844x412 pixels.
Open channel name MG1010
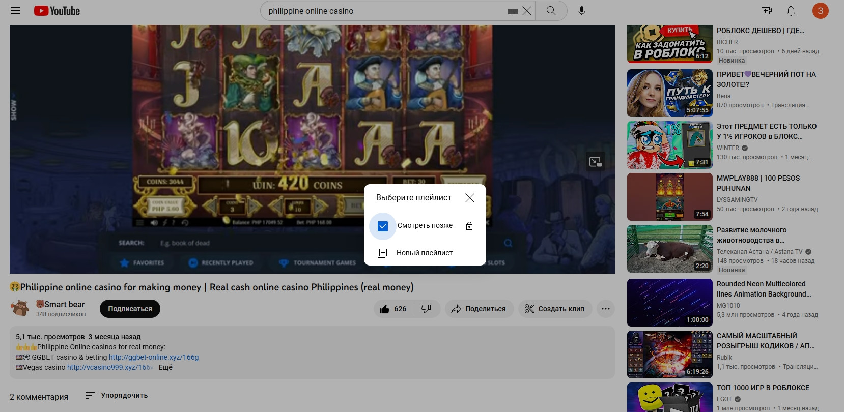pos(728,306)
